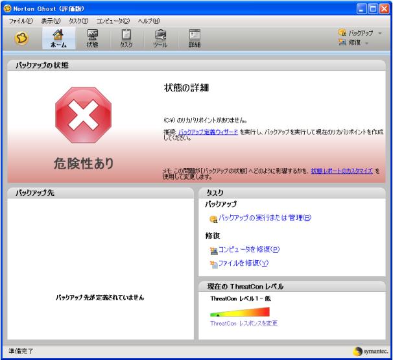The width and height of the screenshot is (393, 360).
Task: Click the (C:¥) のリカバリポイントがありません text
Action: pos(205,121)
